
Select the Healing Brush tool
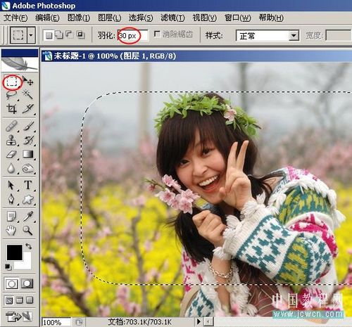pyautogui.click(x=11, y=126)
